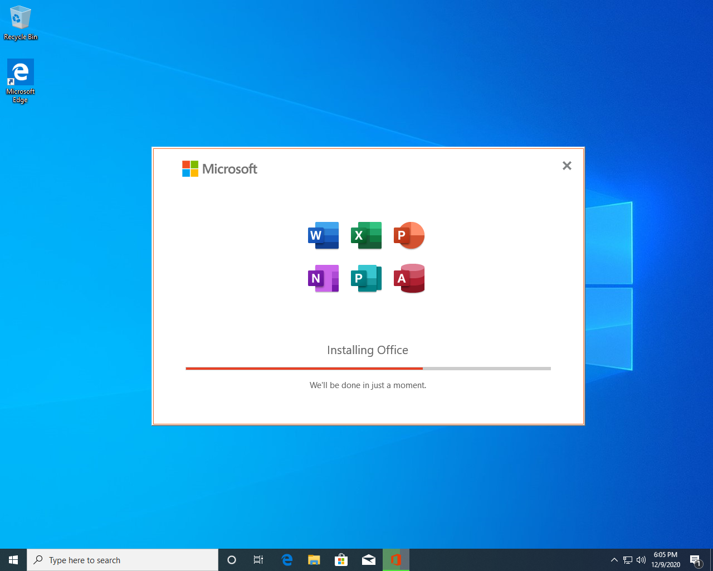
Task: Open Task View on the taskbar
Action: pyautogui.click(x=258, y=560)
